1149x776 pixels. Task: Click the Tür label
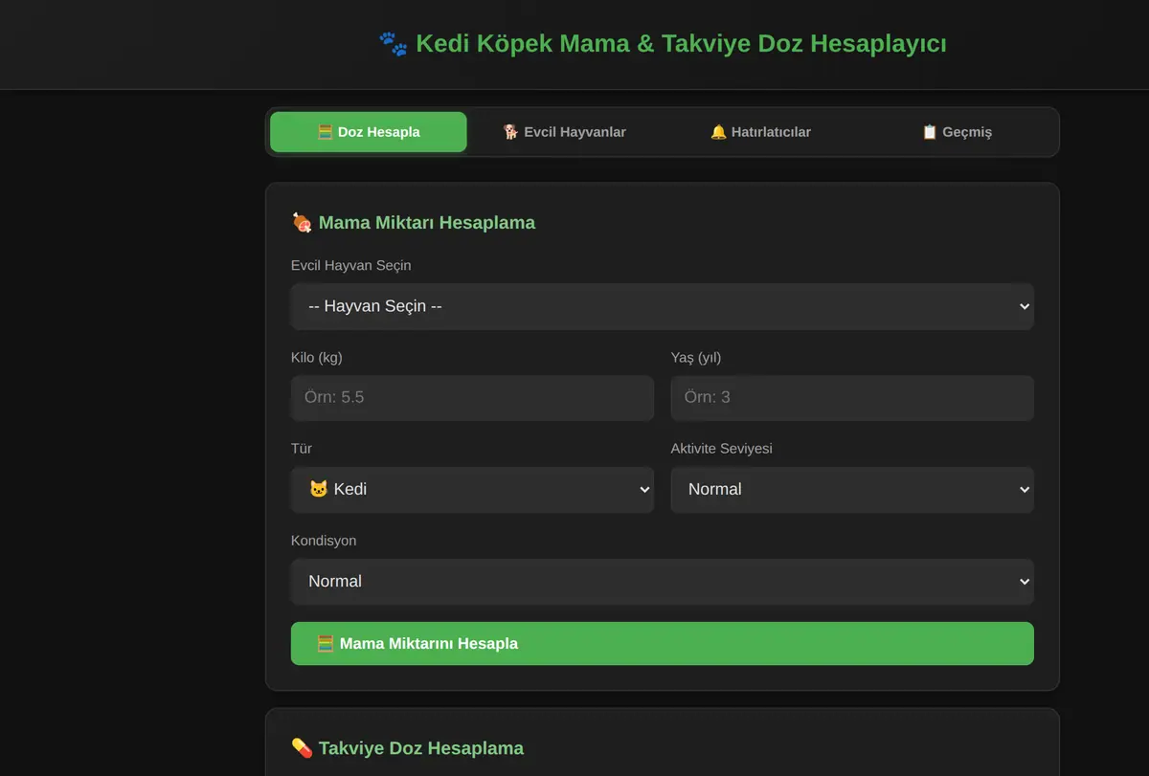point(302,449)
